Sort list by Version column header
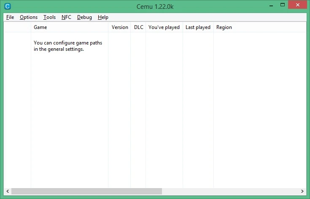310x199 pixels. click(x=119, y=27)
